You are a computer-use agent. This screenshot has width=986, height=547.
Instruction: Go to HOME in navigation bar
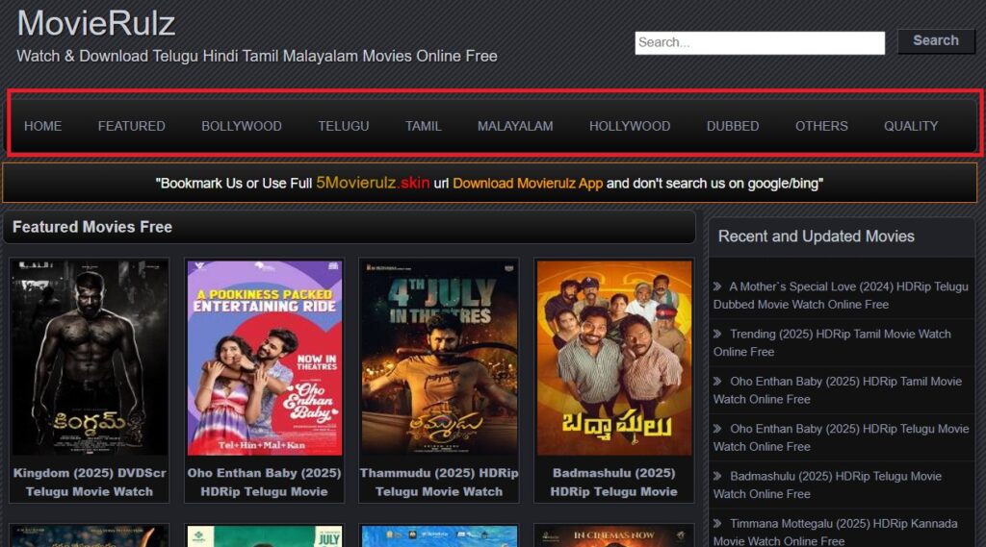point(42,126)
